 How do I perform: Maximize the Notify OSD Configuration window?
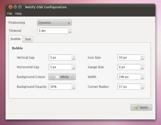20,7
